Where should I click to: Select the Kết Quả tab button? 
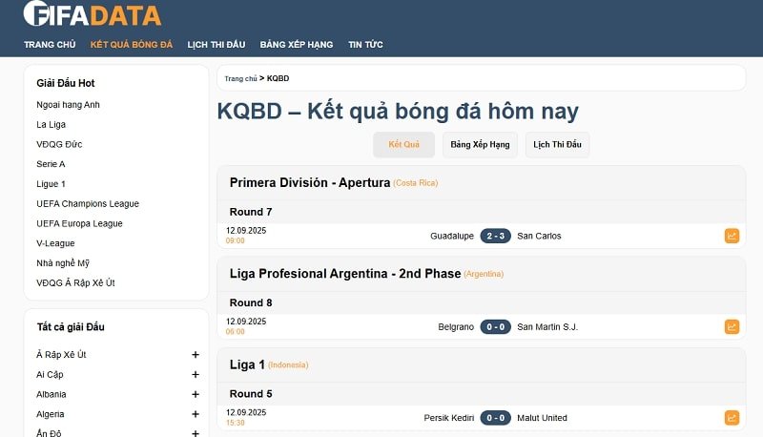[403, 145]
